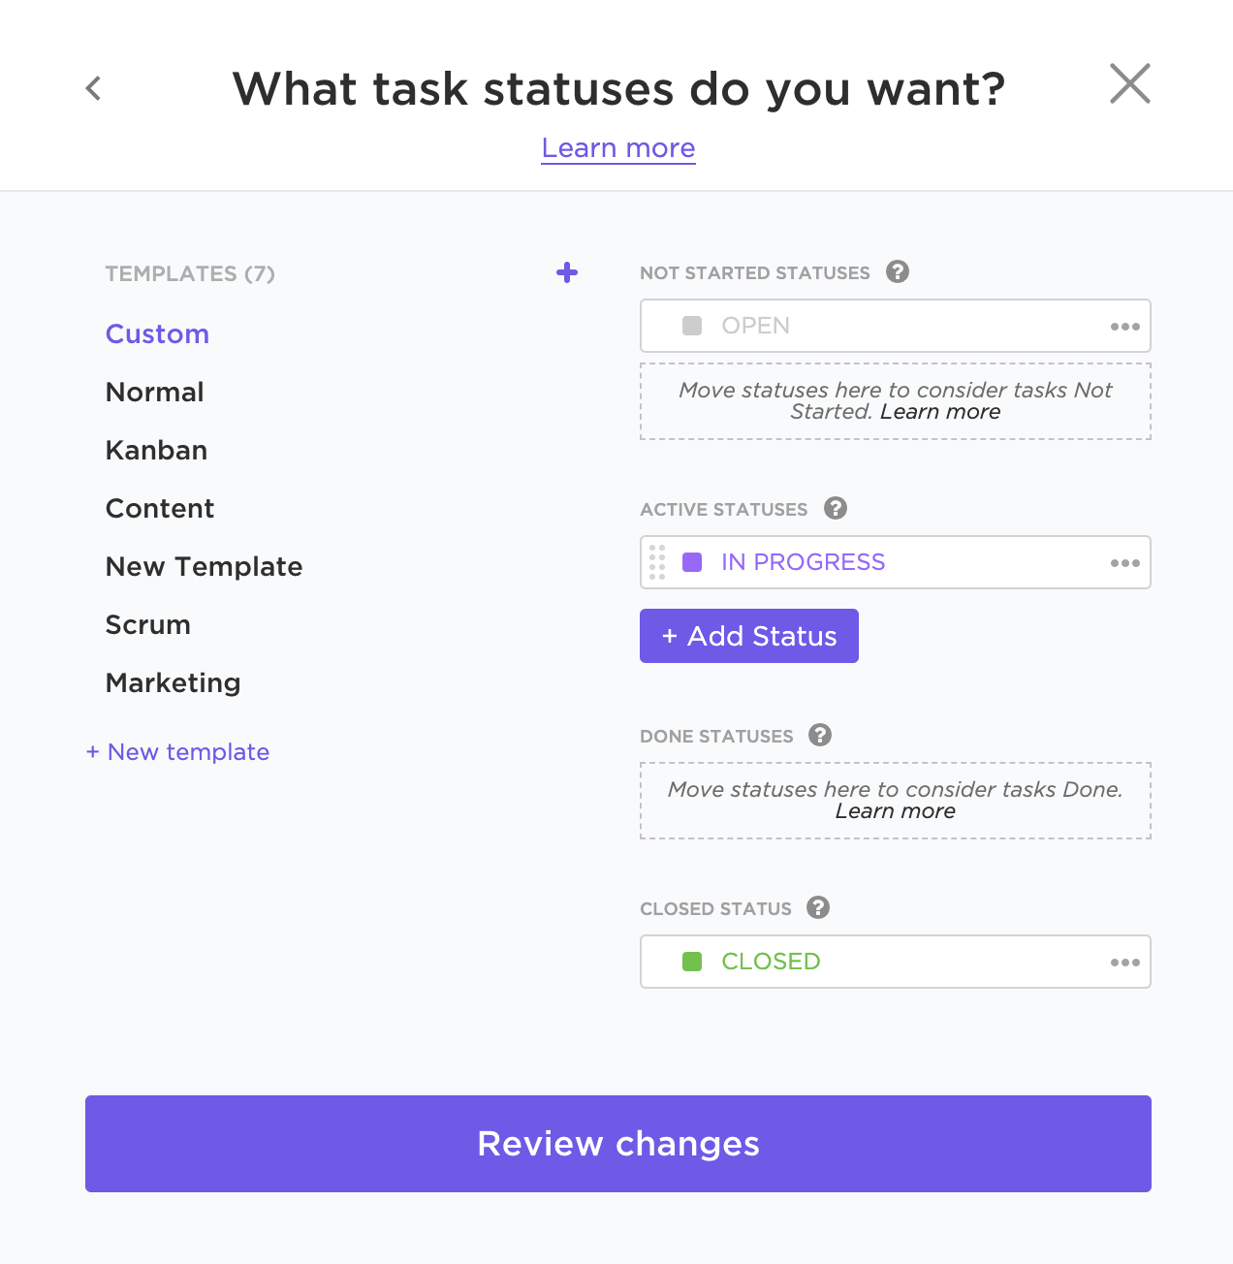Open the Learn more link under the title
The image size is (1233, 1264).
pyautogui.click(x=618, y=148)
